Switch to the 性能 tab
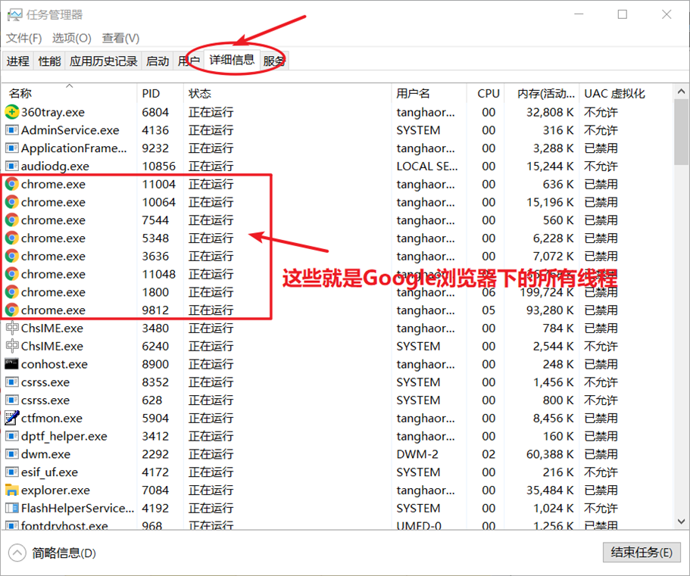Screen dimensions: 690x576 [x=49, y=61]
